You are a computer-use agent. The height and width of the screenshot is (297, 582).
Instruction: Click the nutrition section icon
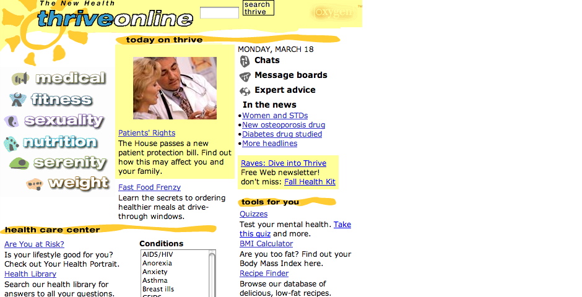click(12, 144)
